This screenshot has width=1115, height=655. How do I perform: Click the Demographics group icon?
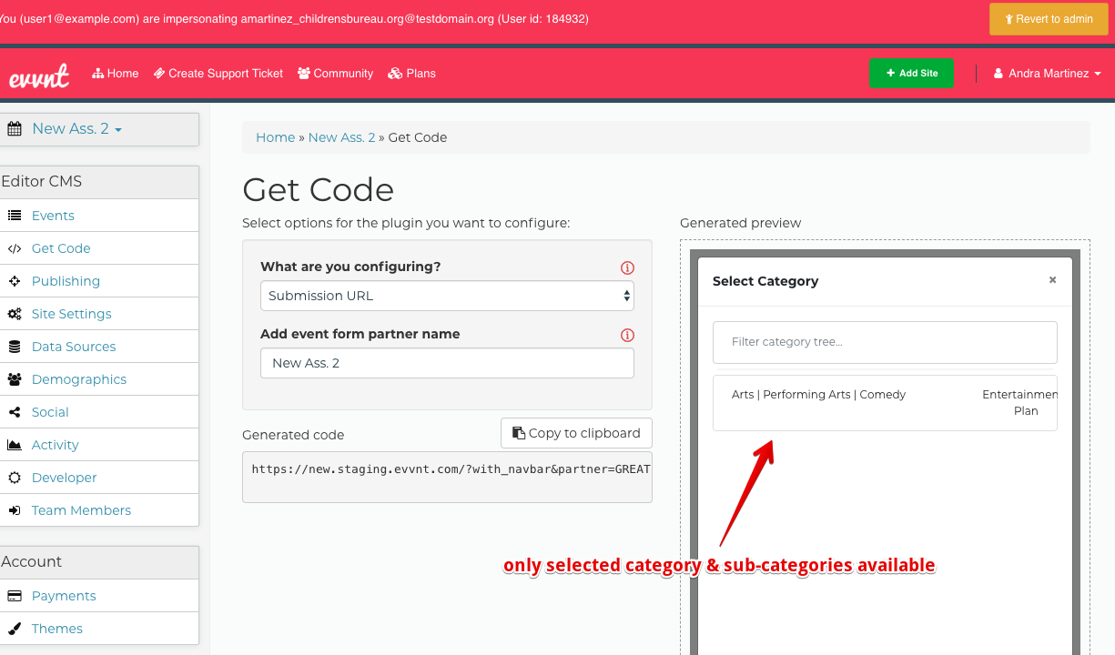[x=15, y=379]
